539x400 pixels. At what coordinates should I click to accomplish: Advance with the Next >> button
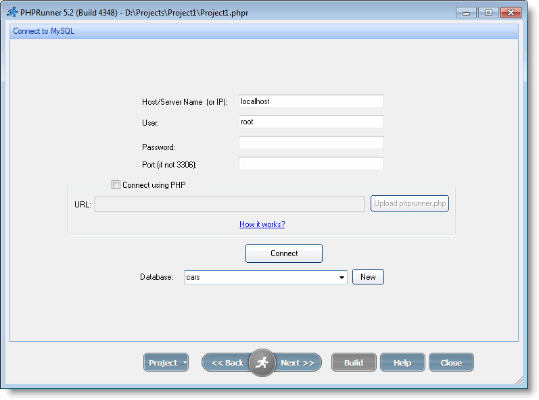(298, 363)
